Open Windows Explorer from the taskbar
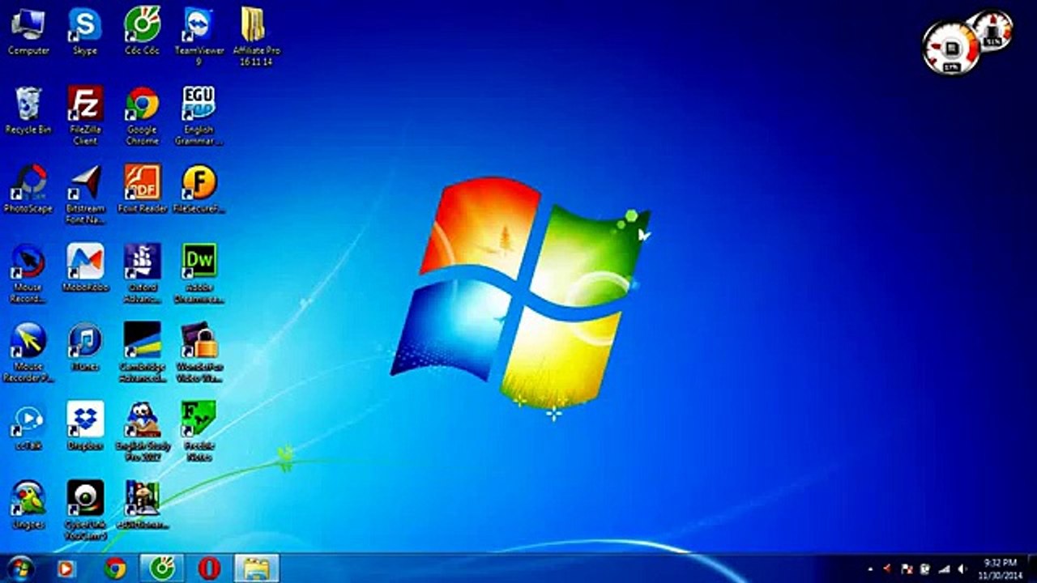 (257, 568)
